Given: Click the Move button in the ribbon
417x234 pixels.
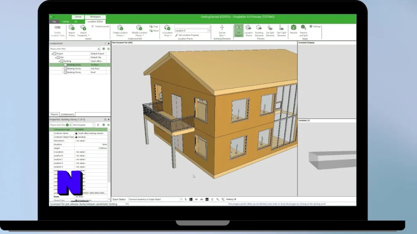Looking at the screenshot, I should click(154, 31).
